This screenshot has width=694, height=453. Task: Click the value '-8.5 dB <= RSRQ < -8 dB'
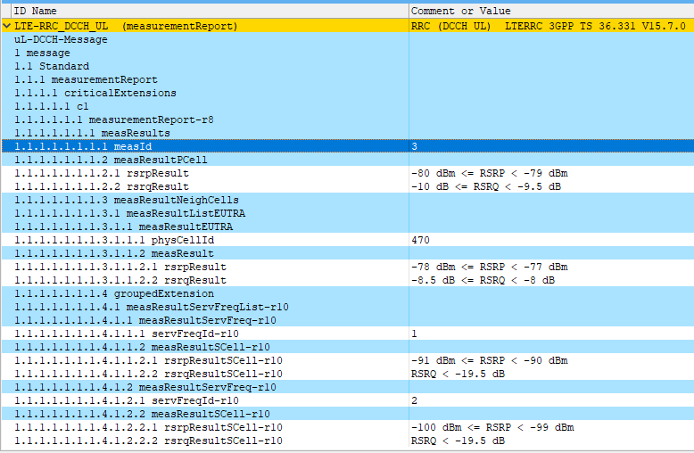pos(483,280)
